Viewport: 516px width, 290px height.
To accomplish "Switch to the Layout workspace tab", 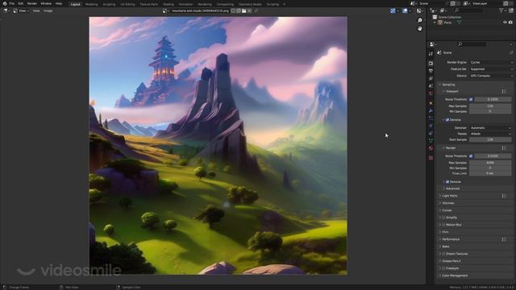I will tap(75, 4).
